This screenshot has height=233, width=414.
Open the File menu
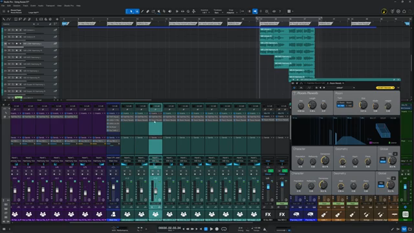3,6
